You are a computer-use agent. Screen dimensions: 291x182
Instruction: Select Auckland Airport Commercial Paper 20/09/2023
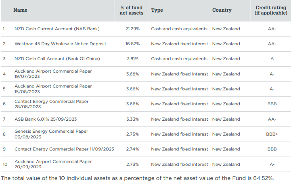coord(53,164)
